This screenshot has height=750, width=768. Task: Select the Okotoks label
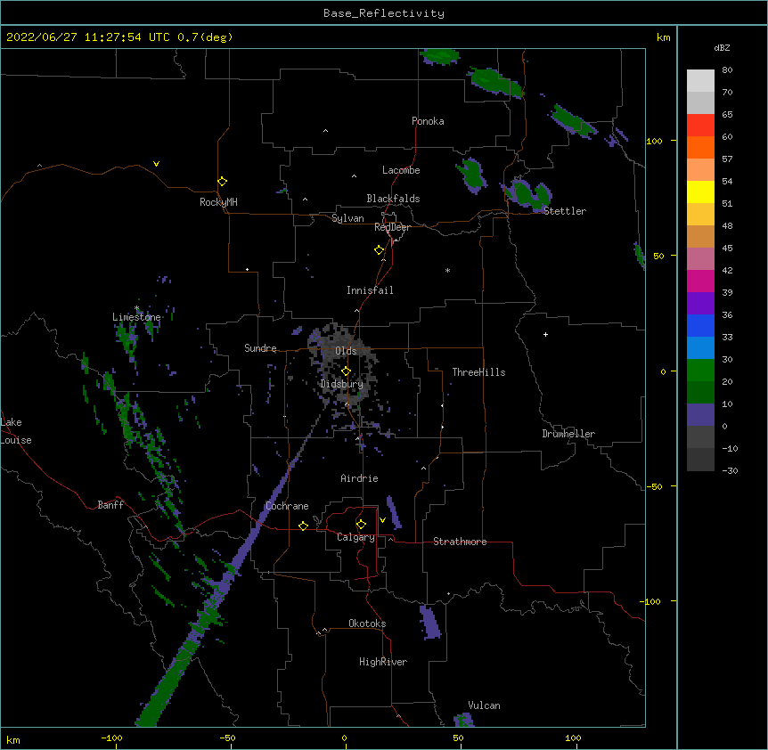pos(367,624)
